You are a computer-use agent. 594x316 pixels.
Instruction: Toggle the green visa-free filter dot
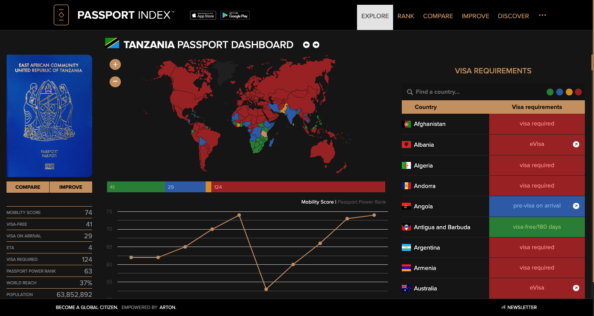tap(550, 92)
